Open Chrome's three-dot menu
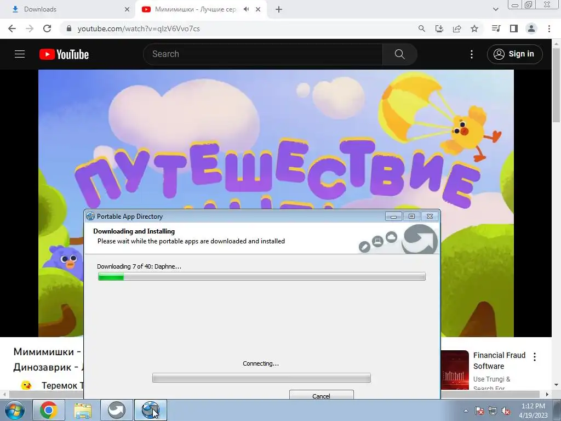The height and width of the screenshot is (421, 561). click(x=549, y=29)
